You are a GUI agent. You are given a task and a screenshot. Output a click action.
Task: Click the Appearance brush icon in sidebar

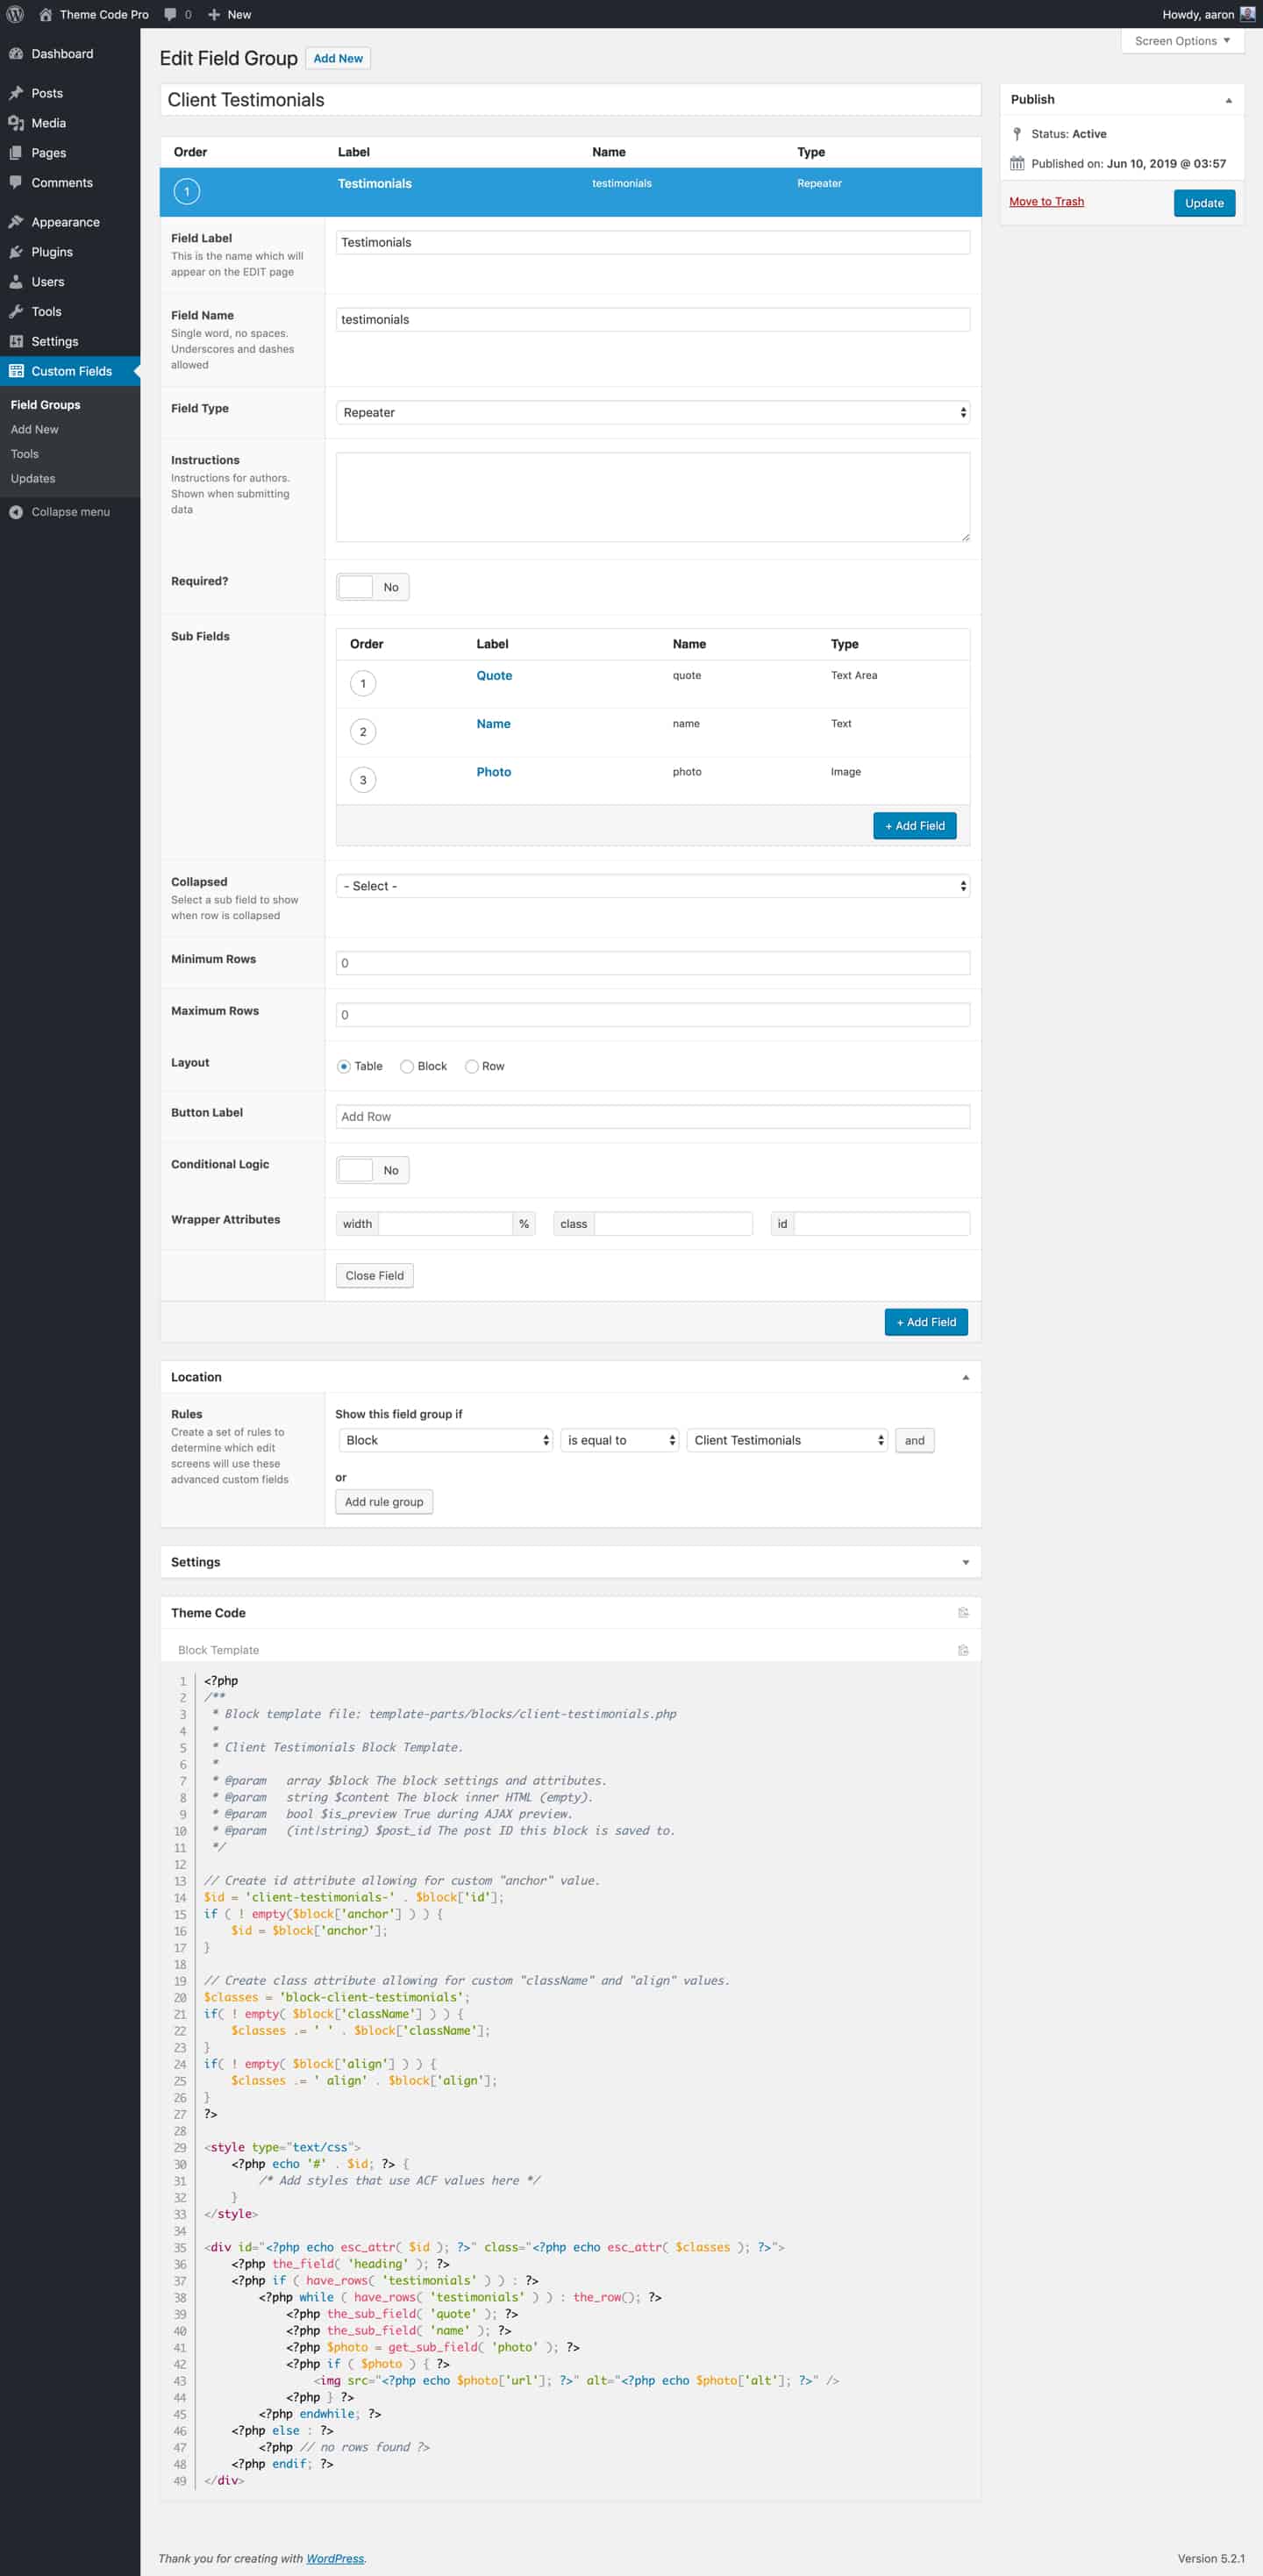[16, 222]
